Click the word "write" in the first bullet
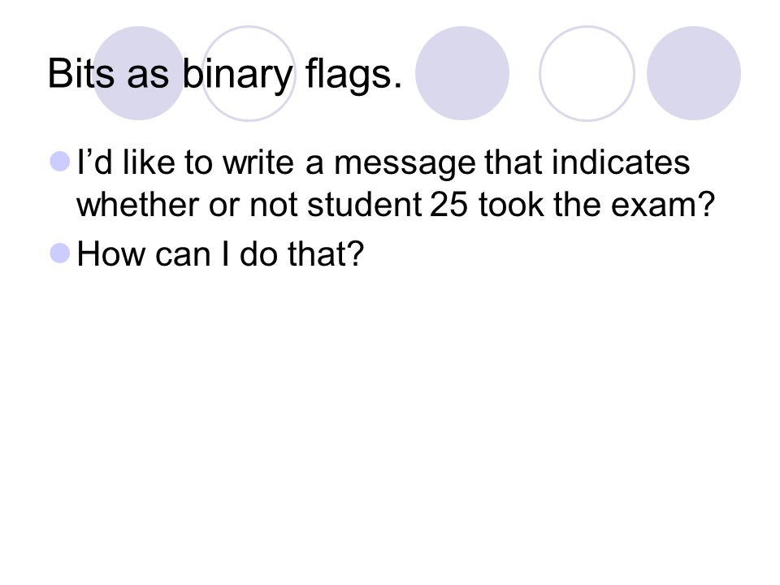This screenshot has height=585, width=780. (258, 162)
